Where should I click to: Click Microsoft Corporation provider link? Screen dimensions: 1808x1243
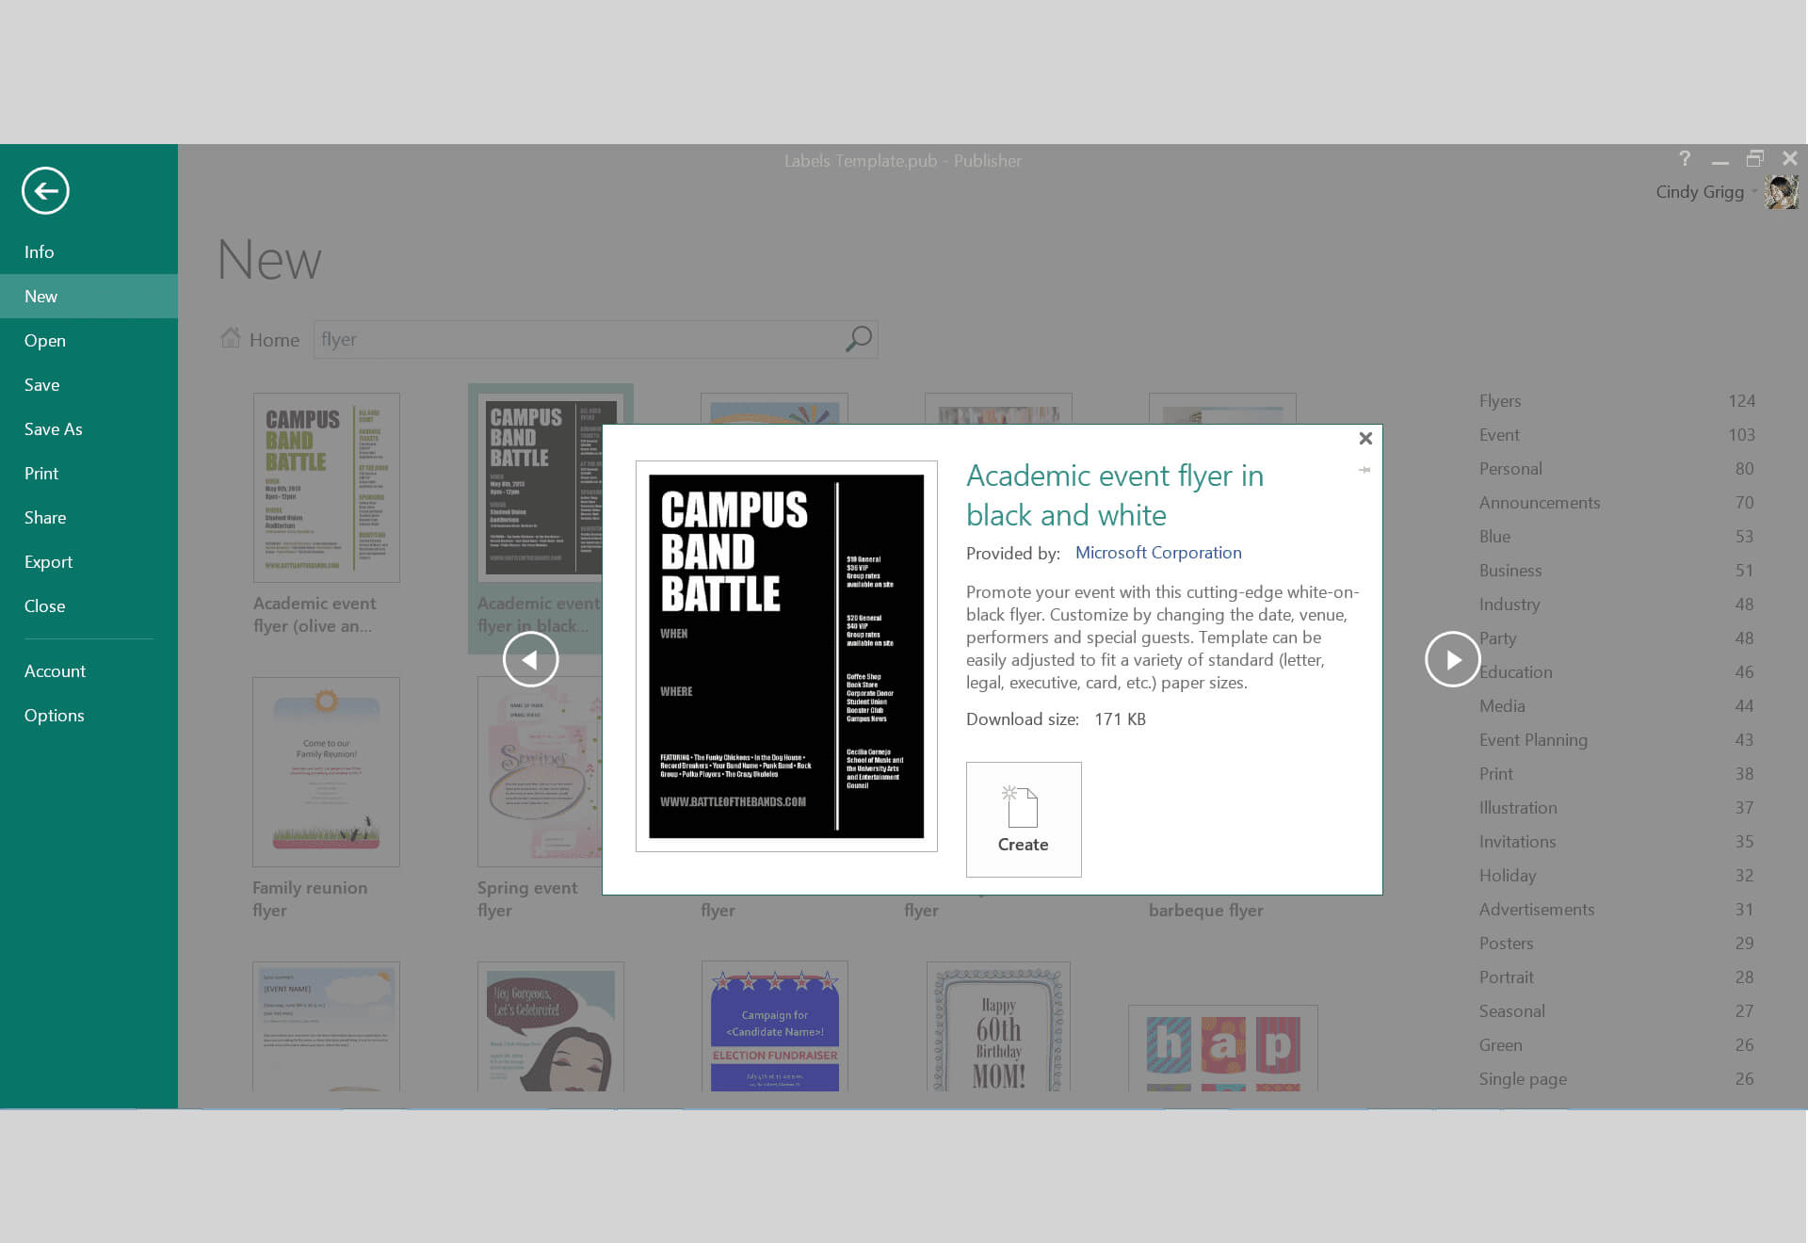click(x=1158, y=552)
